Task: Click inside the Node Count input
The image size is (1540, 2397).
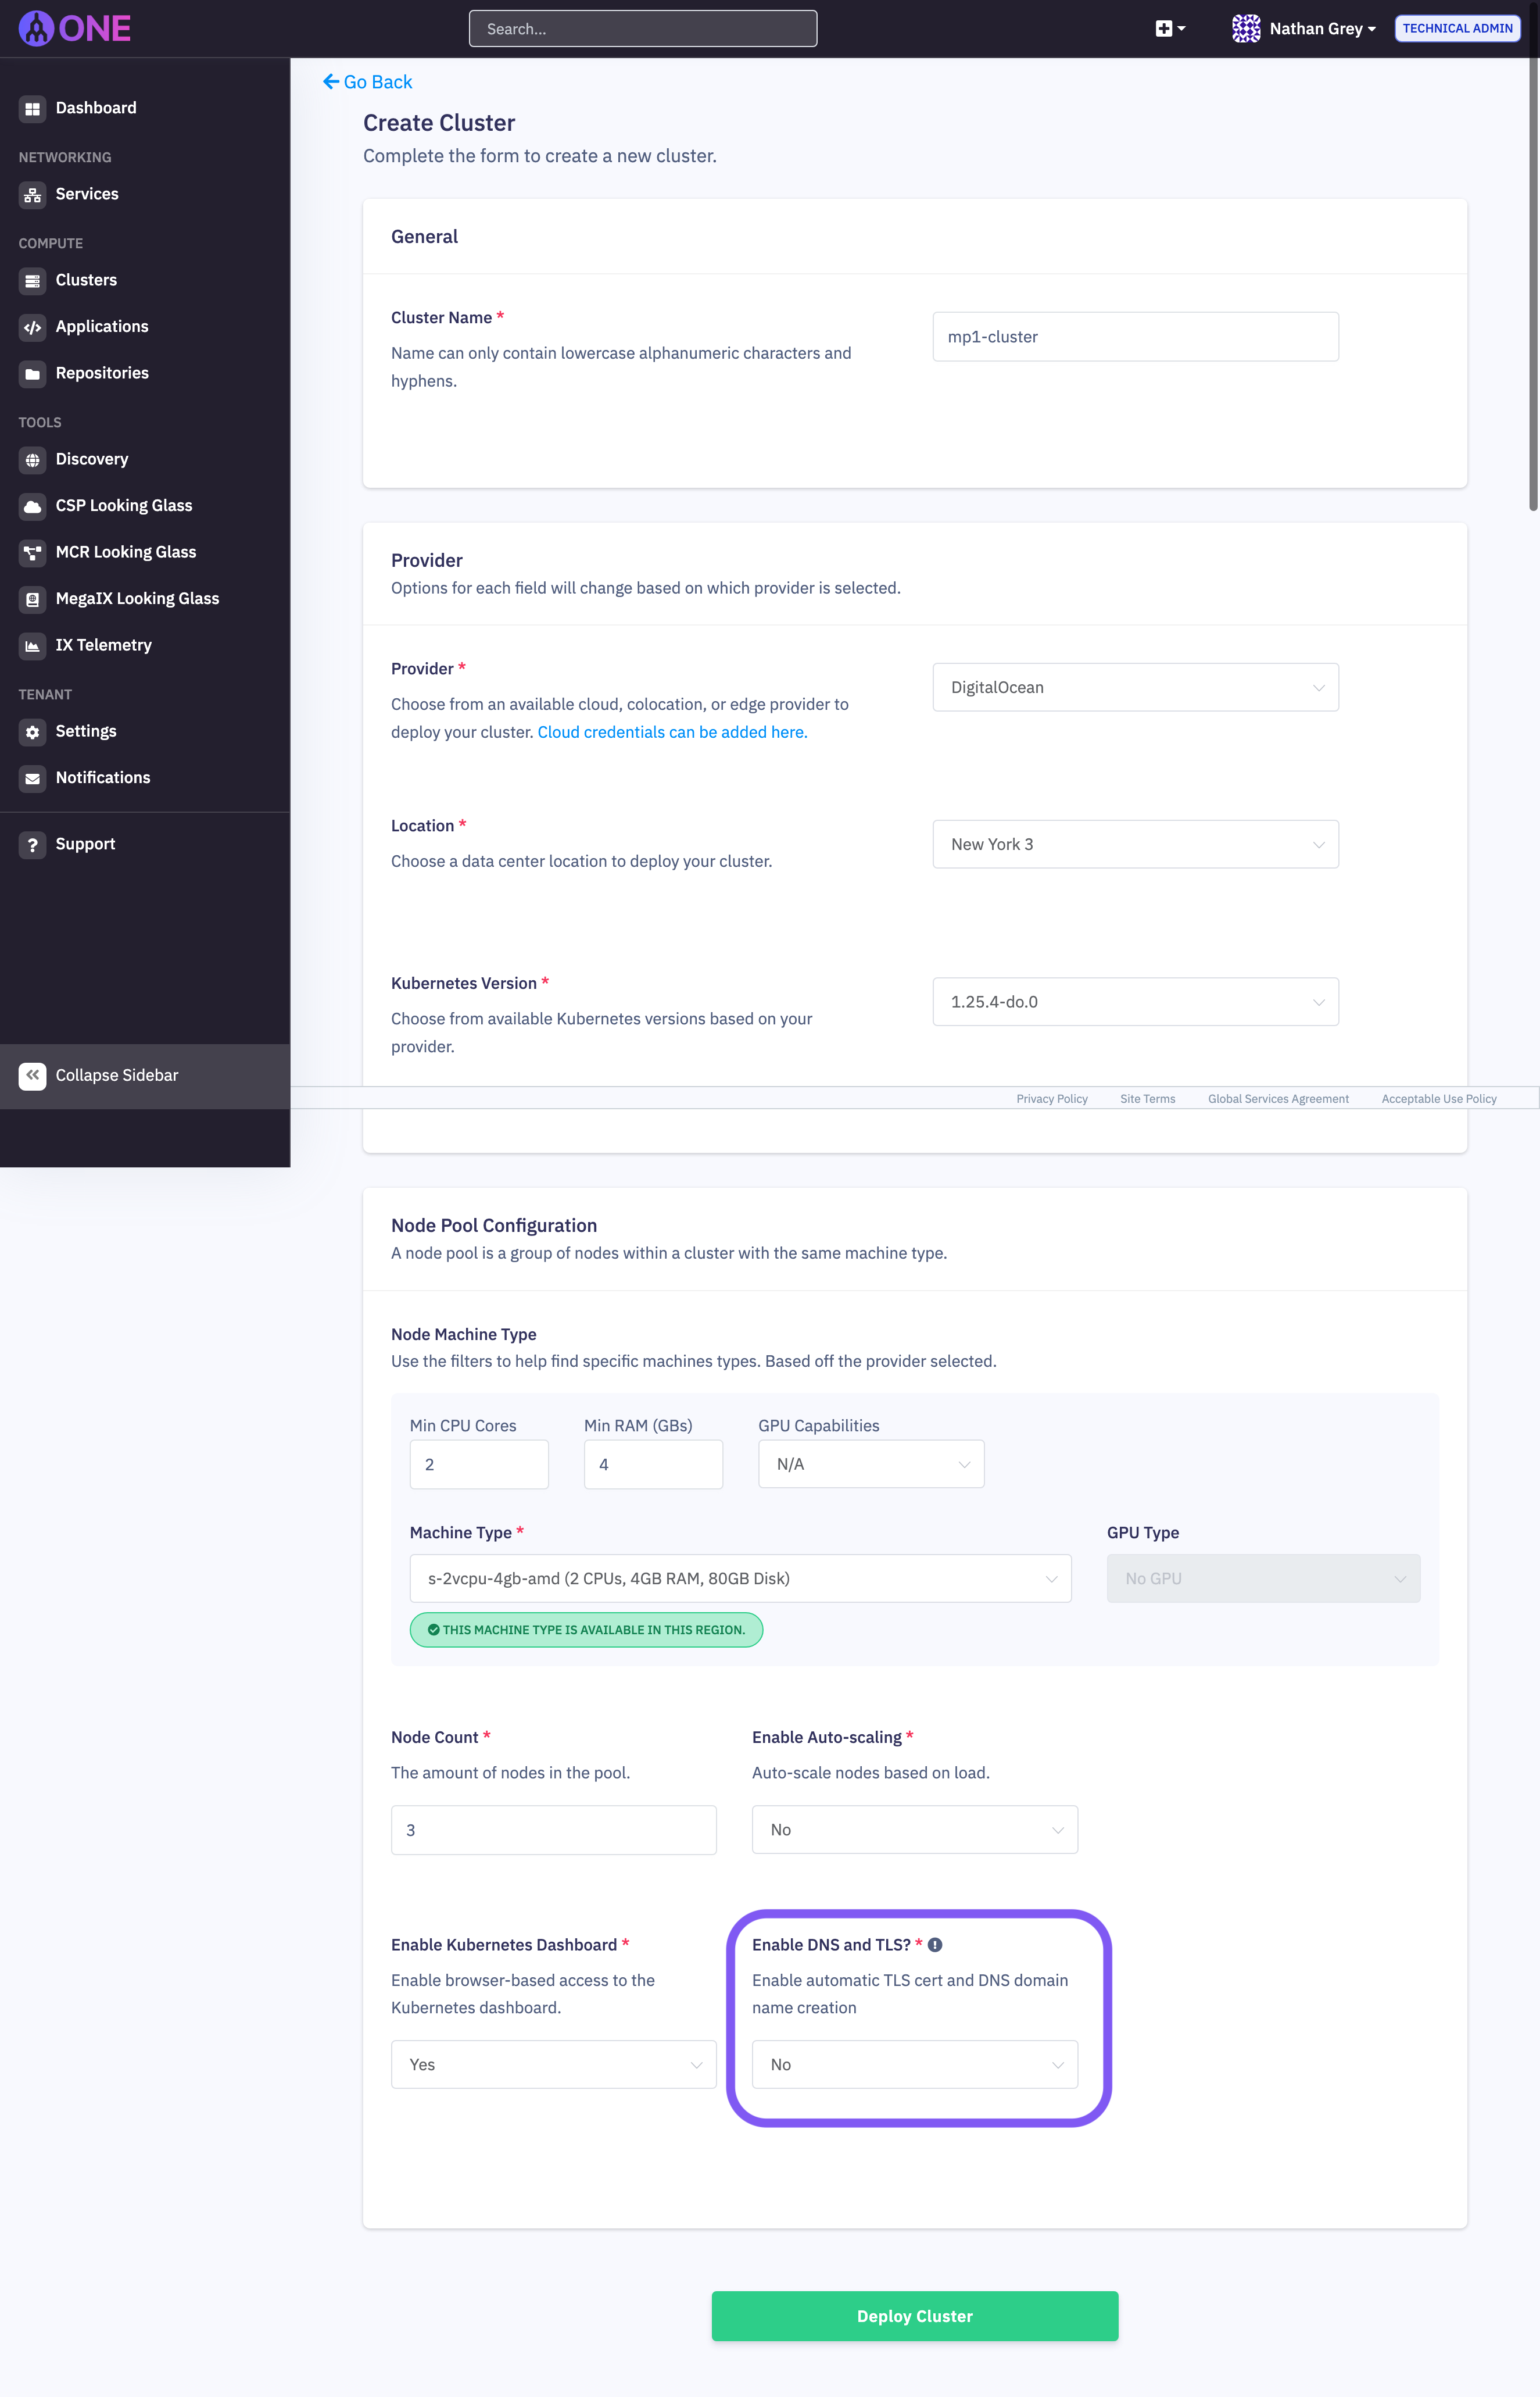Action: 553,1829
